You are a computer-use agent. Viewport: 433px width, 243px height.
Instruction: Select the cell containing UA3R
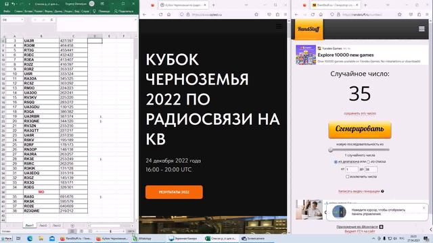[x=41, y=40]
